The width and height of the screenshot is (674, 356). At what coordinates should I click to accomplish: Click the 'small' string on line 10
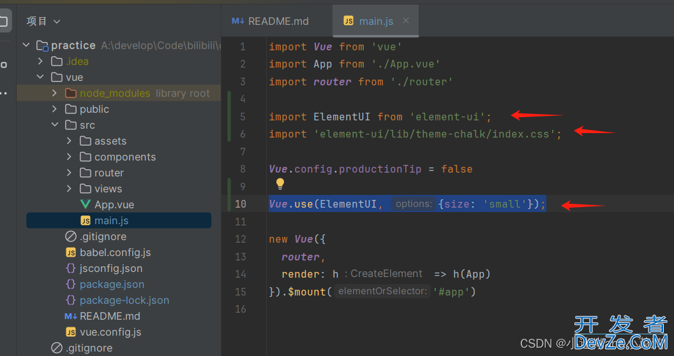pos(505,204)
